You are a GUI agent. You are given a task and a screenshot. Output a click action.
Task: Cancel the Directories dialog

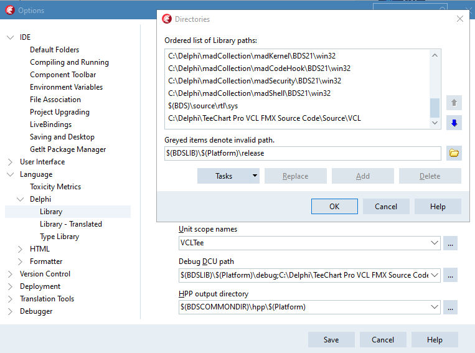pyautogui.click(x=386, y=206)
